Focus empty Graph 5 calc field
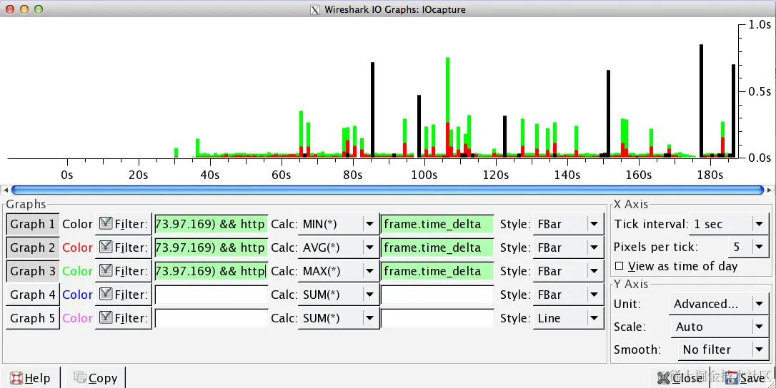 coord(437,318)
